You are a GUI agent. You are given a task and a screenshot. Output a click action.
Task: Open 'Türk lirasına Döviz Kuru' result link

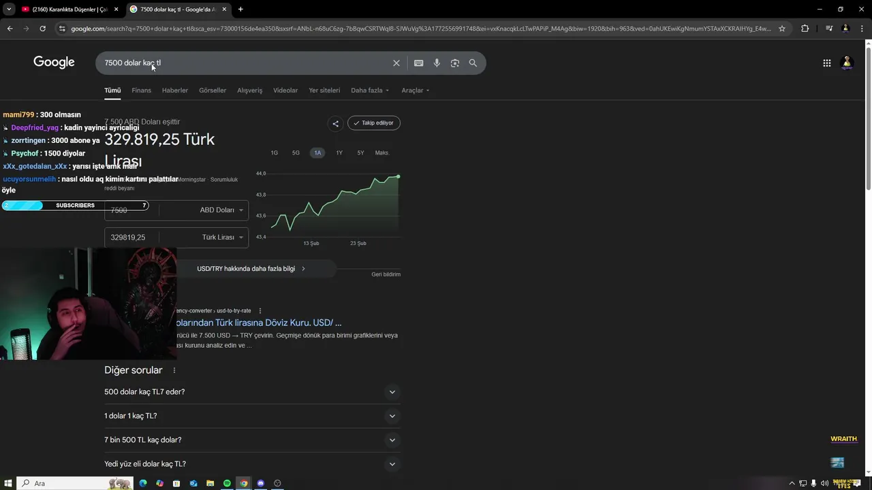(259, 323)
